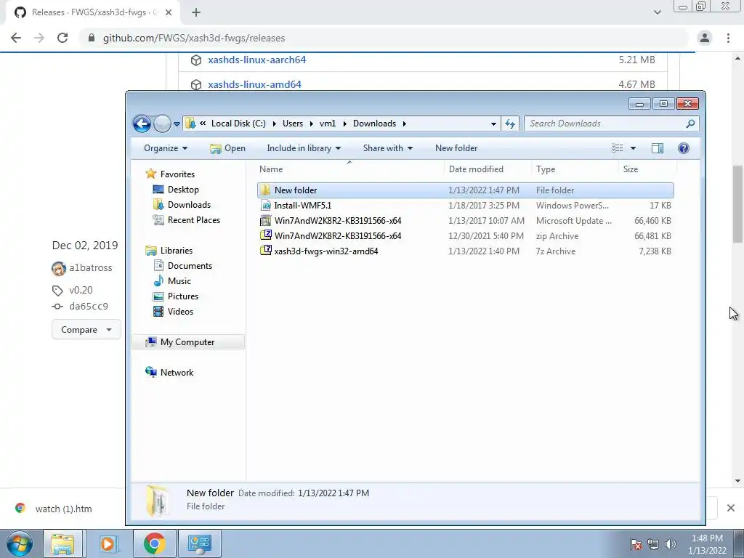Open Chrome three-dot menu

point(728,38)
